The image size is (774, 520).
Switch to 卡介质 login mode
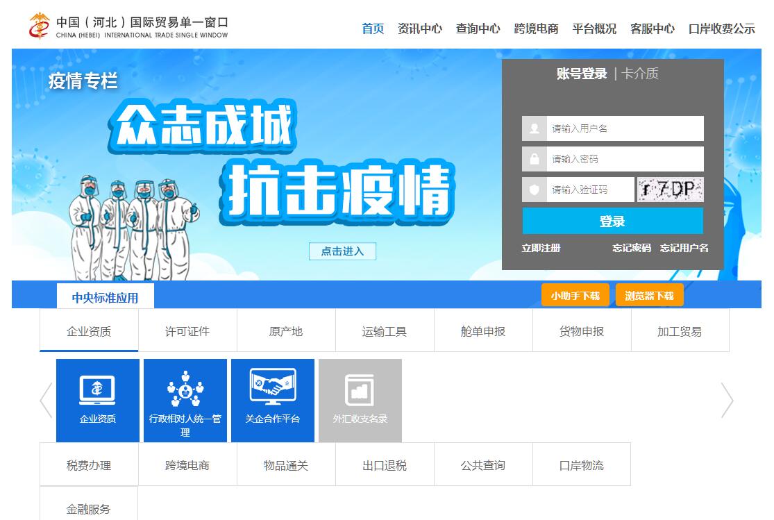640,74
